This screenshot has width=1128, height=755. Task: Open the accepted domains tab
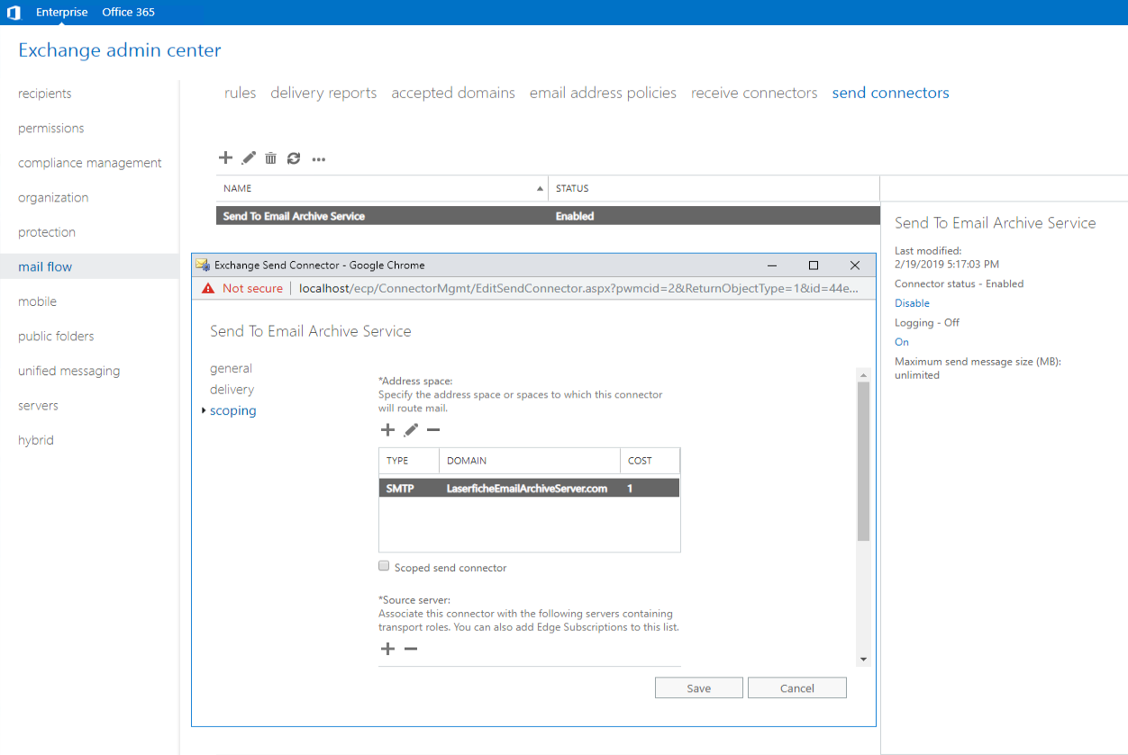click(453, 93)
